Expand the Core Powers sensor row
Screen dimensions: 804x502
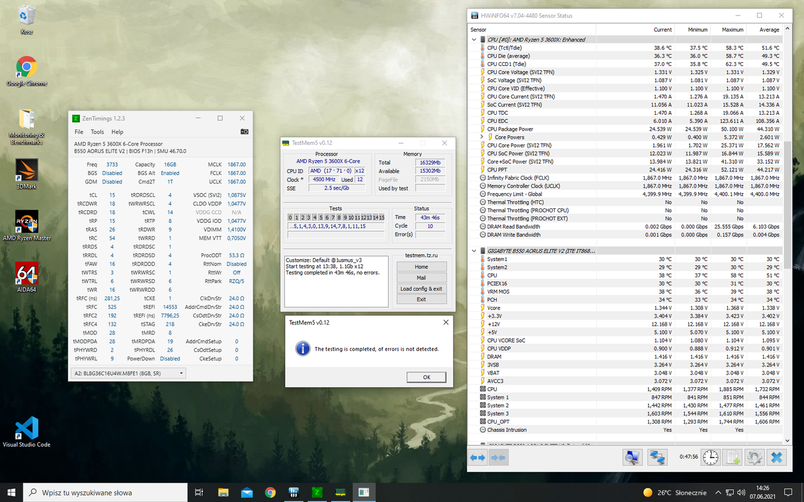point(482,137)
